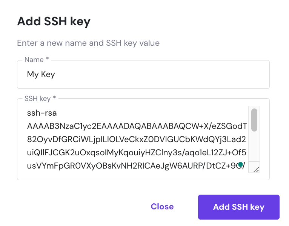Click the 'Add SSH key' dialog heading
Image resolution: width=289 pixels, height=226 pixels.
(54, 22)
